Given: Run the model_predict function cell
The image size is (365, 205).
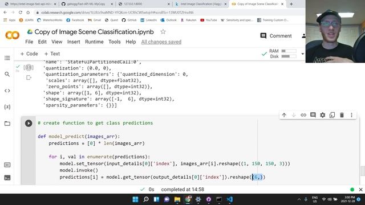Looking at the screenshot, I should click(x=29, y=123).
